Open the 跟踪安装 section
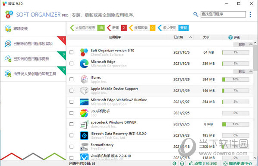258x166 pixels. pos(33,29)
